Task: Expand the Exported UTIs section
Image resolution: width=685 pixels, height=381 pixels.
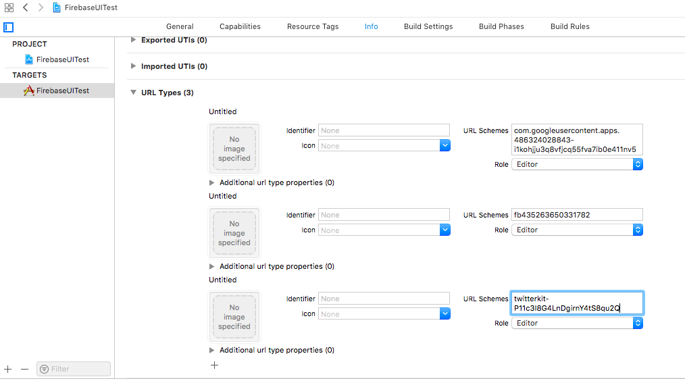Action: pyautogui.click(x=132, y=41)
